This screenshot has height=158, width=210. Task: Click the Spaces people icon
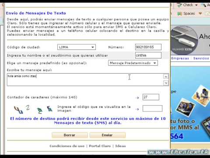180,14
